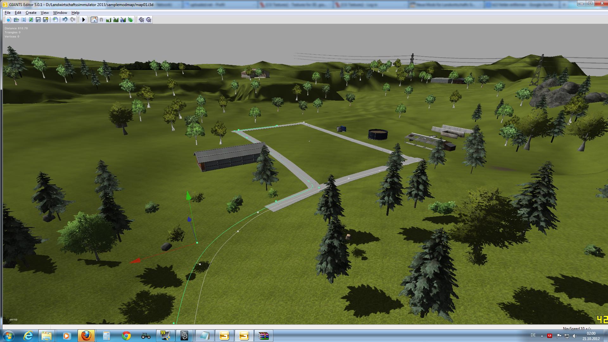Click the green Reload arrows icon
The height and width of the screenshot is (342, 608).
[31, 20]
